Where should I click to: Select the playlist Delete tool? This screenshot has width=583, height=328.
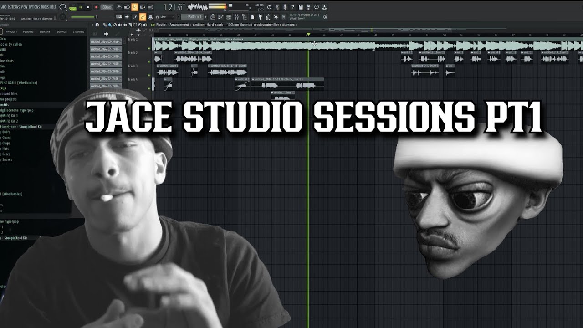coord(115,25)
